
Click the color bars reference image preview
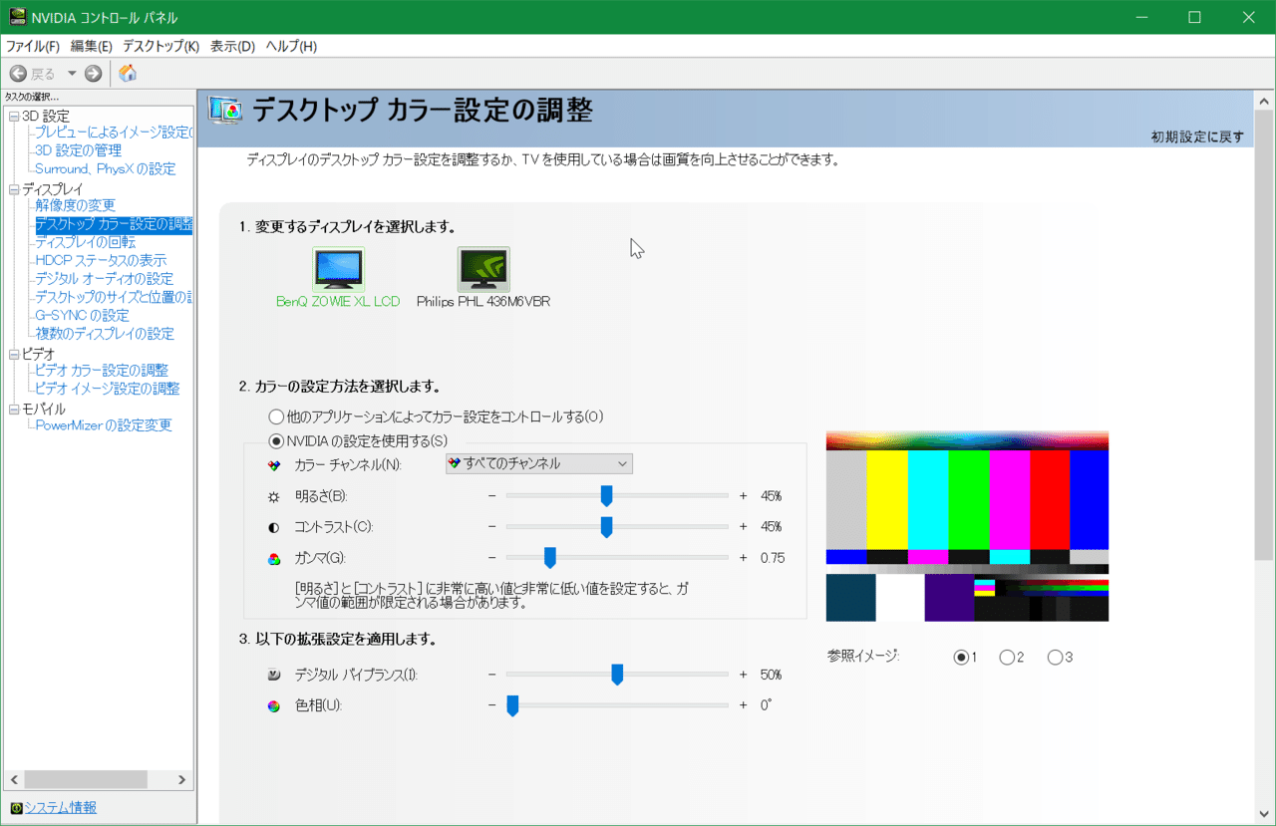(967, 526)
